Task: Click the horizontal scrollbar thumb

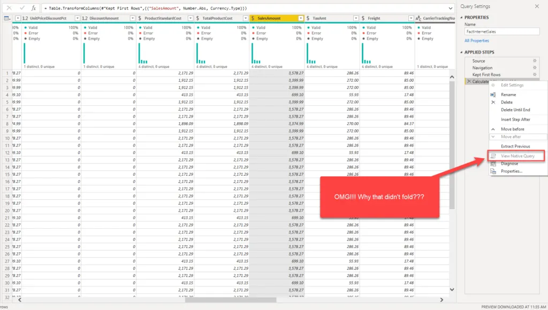Action: tap(231, 300)
